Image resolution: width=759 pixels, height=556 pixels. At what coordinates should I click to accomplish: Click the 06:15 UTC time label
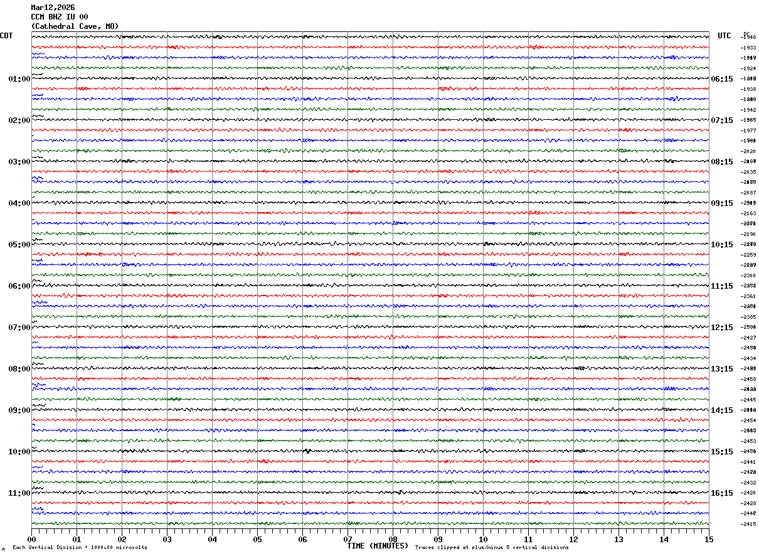722,79
